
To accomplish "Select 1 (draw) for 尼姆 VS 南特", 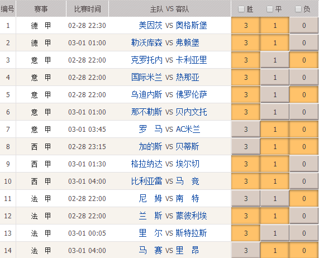I will [x=275, y=198].
